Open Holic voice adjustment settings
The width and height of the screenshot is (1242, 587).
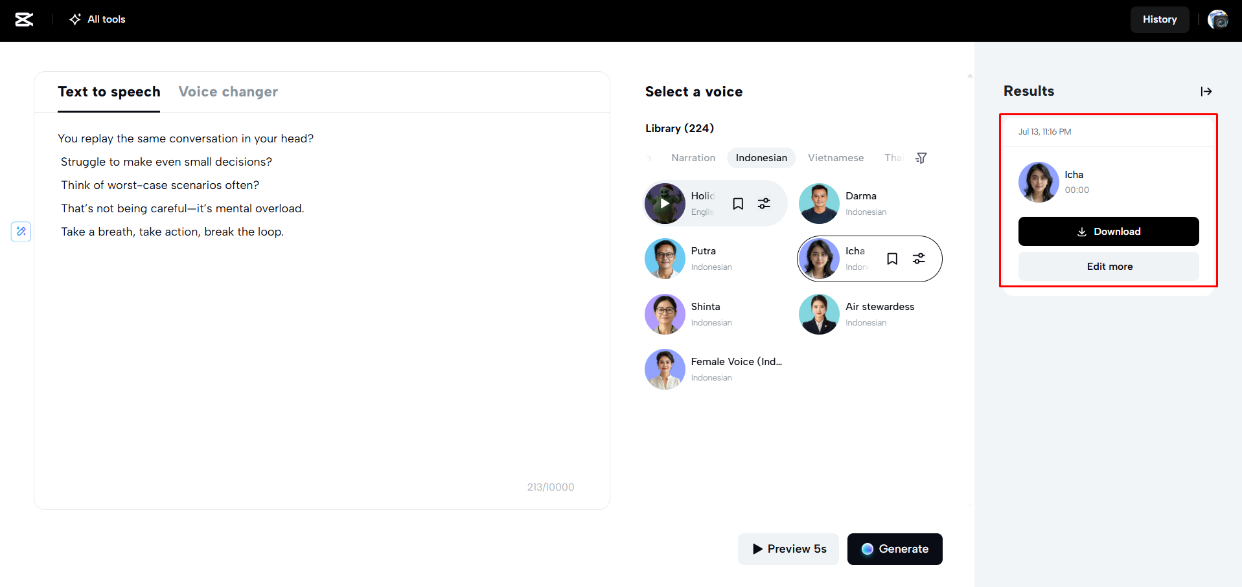pos(765,204)
